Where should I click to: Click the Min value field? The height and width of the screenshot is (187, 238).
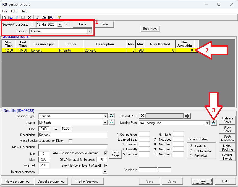click(44, 154)
